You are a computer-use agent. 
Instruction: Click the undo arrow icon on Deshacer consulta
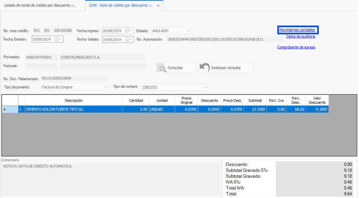point(205,68)
